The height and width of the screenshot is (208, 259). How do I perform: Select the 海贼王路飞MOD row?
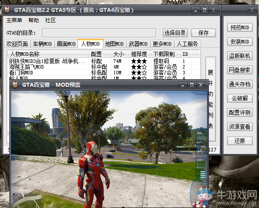(x=104, y=67)
